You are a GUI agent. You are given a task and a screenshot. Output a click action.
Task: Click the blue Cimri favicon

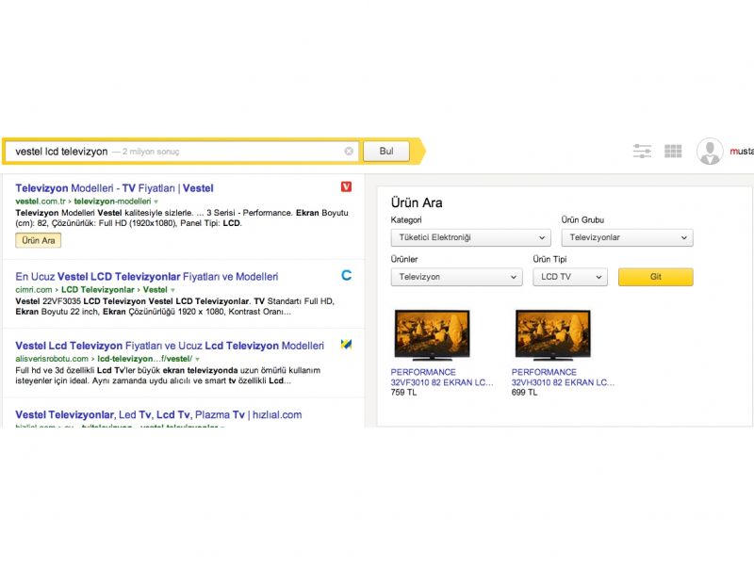(x=346, y=275)
